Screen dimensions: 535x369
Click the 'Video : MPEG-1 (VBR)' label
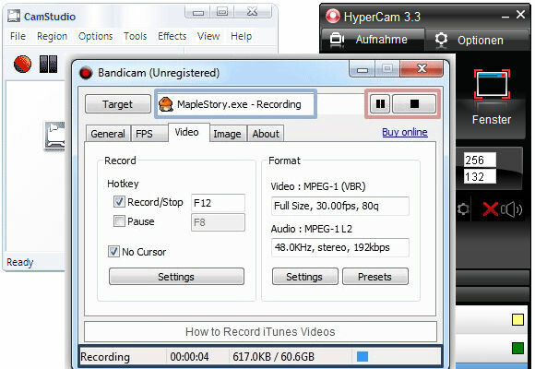(318, 186)
